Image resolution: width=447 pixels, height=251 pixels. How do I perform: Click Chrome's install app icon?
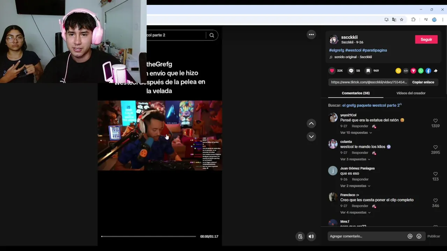tap(387, 20)
